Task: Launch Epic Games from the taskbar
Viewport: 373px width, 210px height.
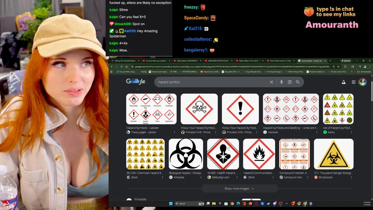Action: (x=220, y=204)
